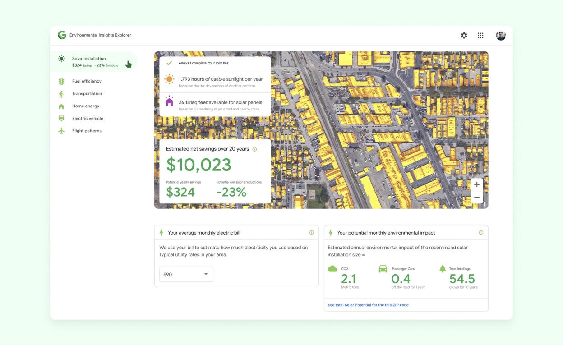Click the 0.4 Passenger Cars value

tap(401, 279)
